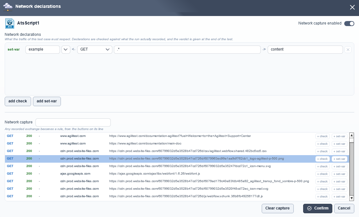Toggle Network capture enabled switch
This screenshot has width=359, height=217.
point(349,23)
